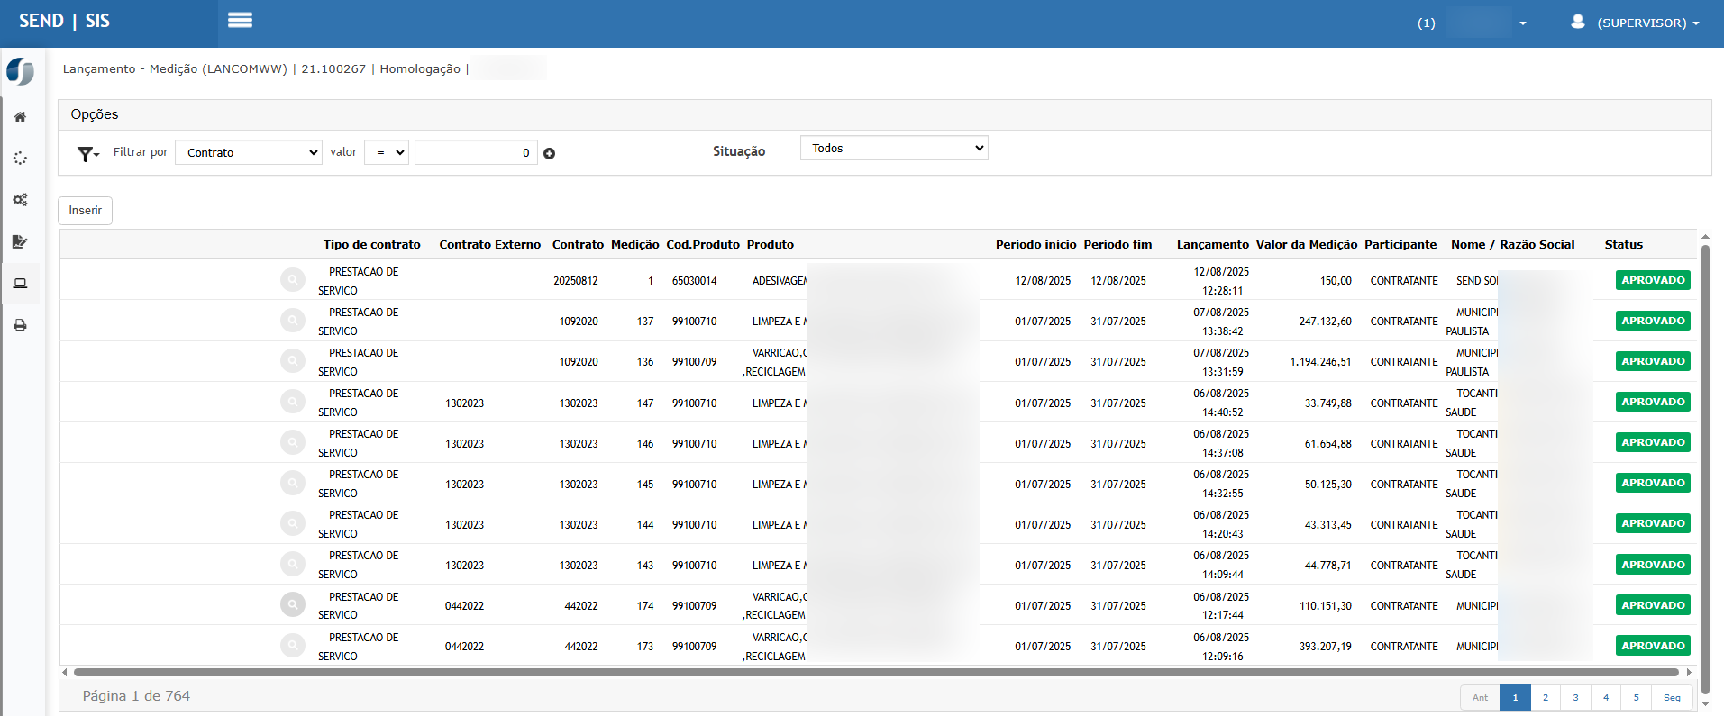Viewport: 1724px width, 716px height.
Task: Click the horizontal scrollbar under the table
Action: tap(874, 672)
